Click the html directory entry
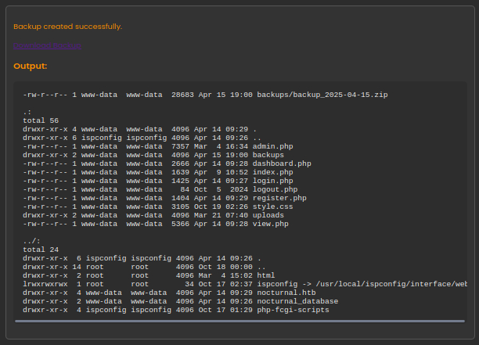 click(266, 275)
